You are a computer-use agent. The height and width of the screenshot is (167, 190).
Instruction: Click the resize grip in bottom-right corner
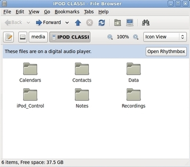point(187,164)
